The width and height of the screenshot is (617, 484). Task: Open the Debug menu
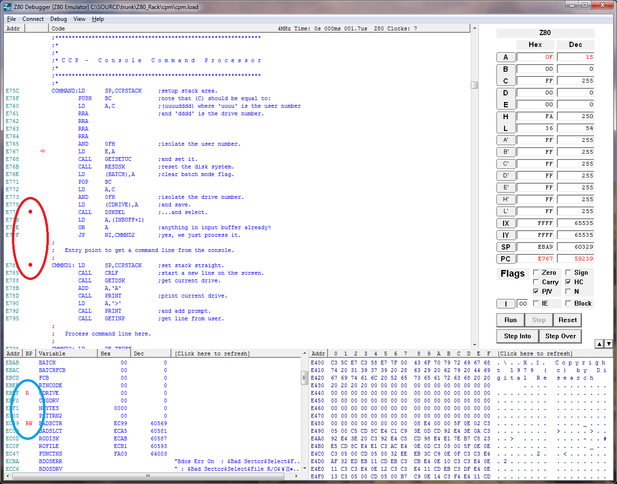(58, 19)
